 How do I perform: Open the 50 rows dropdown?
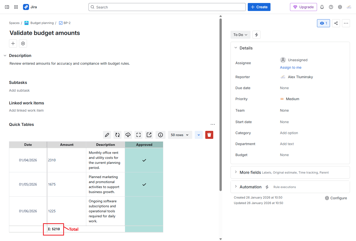click(180, 135)
